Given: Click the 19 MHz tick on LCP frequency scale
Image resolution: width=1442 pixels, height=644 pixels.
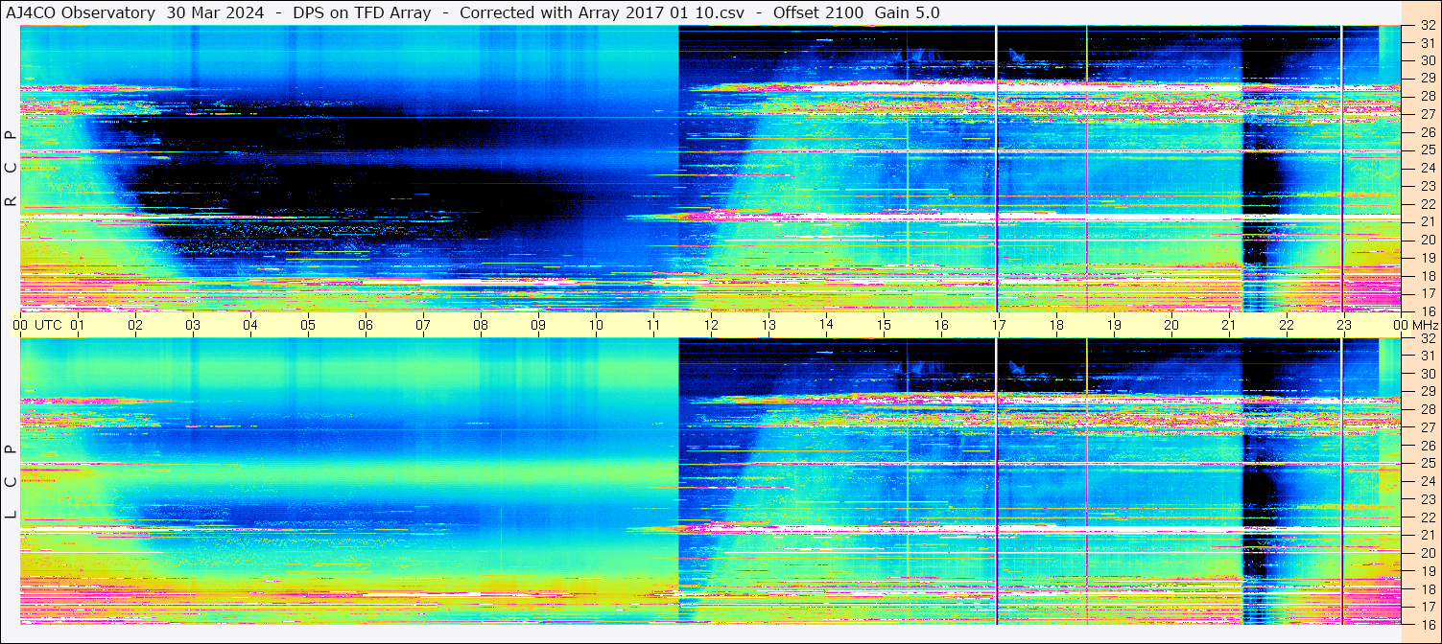Looking at the screenshot, I should pyautogui.click(x=1428, y=571).
